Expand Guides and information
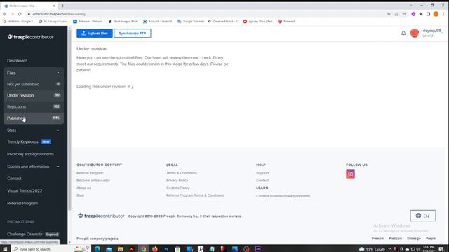 pyautogui.click(x=34, y=167)
